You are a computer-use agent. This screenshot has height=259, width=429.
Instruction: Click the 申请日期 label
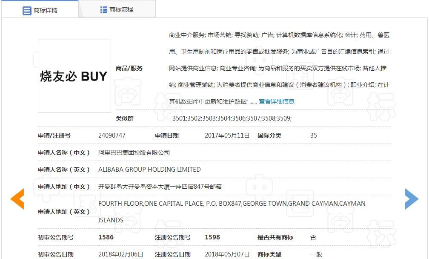pos(167,135)
